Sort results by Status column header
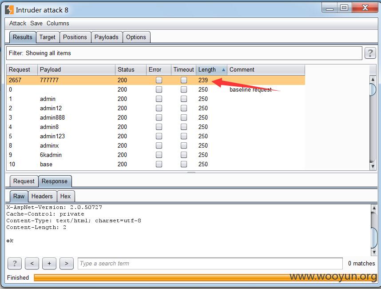 point(131,69)
